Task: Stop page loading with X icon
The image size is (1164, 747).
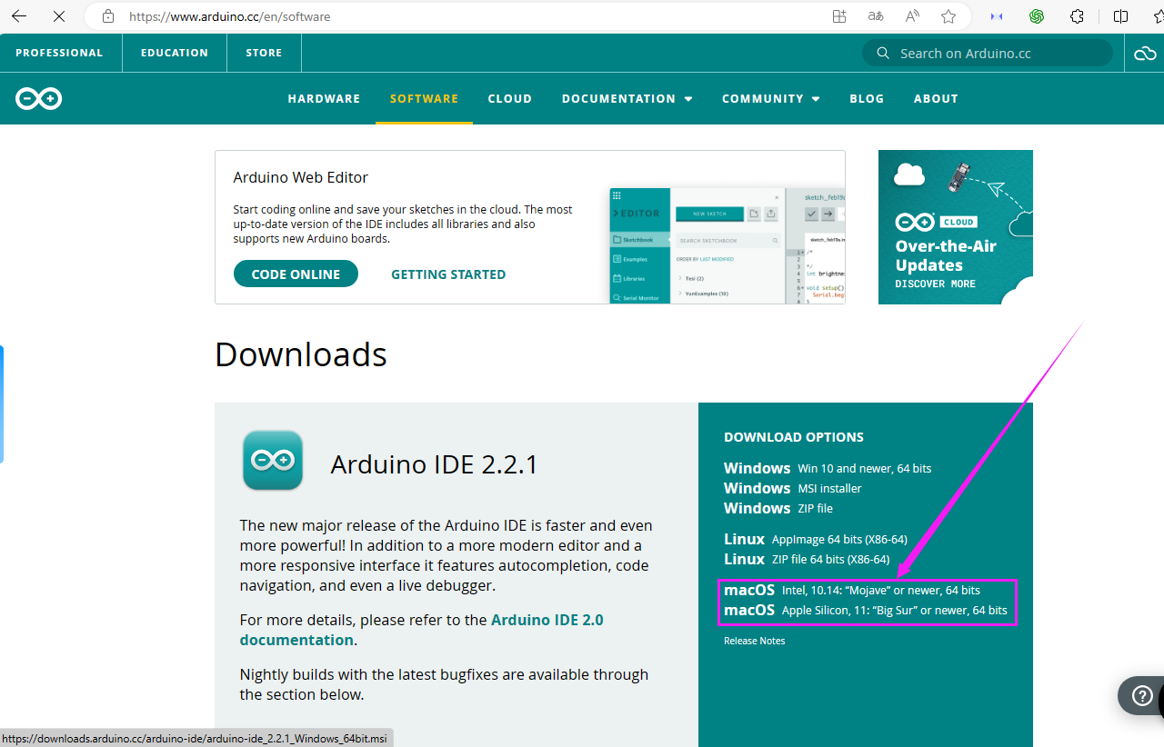Action: click(59, 16)
